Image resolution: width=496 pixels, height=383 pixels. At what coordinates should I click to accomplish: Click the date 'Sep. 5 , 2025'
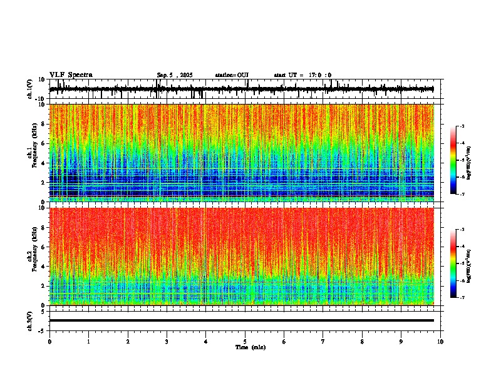[x=175, y=75]
